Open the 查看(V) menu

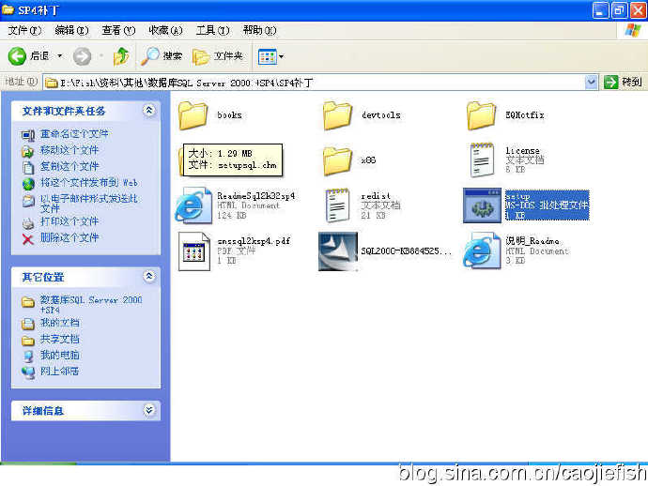point(118,30)
